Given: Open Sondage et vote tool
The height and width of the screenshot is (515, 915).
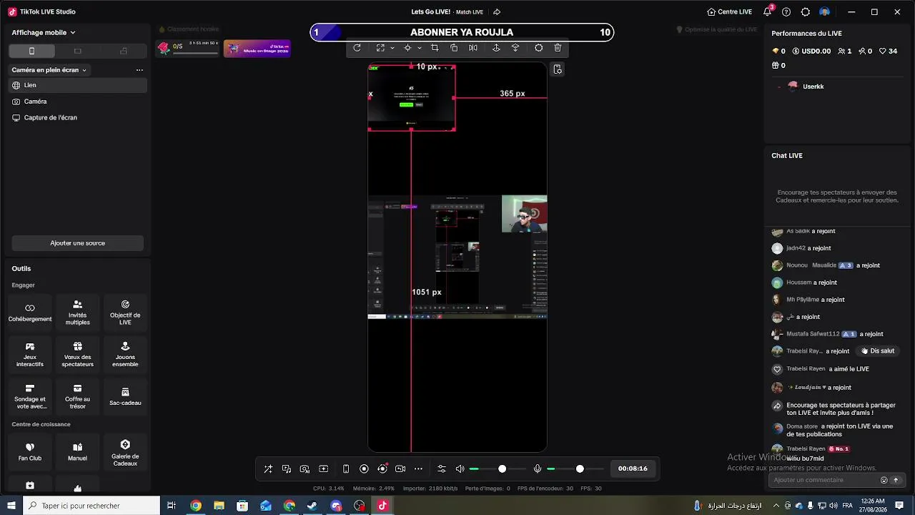Looking at the screenshot, I should [30, 397].
